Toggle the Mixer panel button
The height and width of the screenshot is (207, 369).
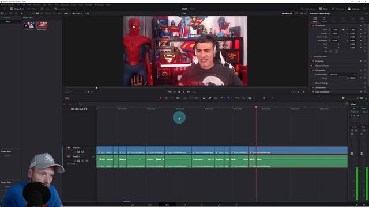[323, 9]
